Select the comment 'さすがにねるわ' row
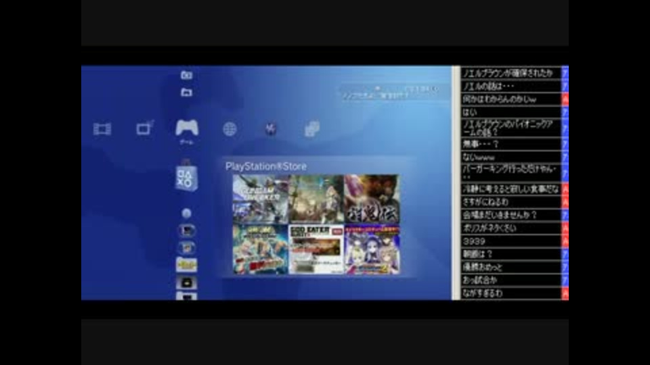 511,202
